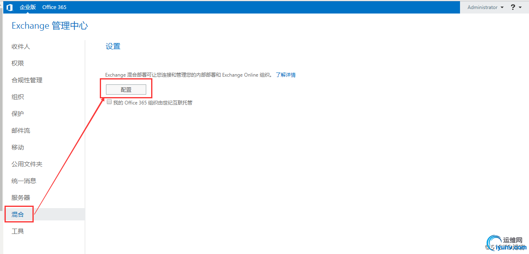Select 合规性管理 in the sidebar
The width and height of the screenshot is (529, 254).
(x=27, y=80)
